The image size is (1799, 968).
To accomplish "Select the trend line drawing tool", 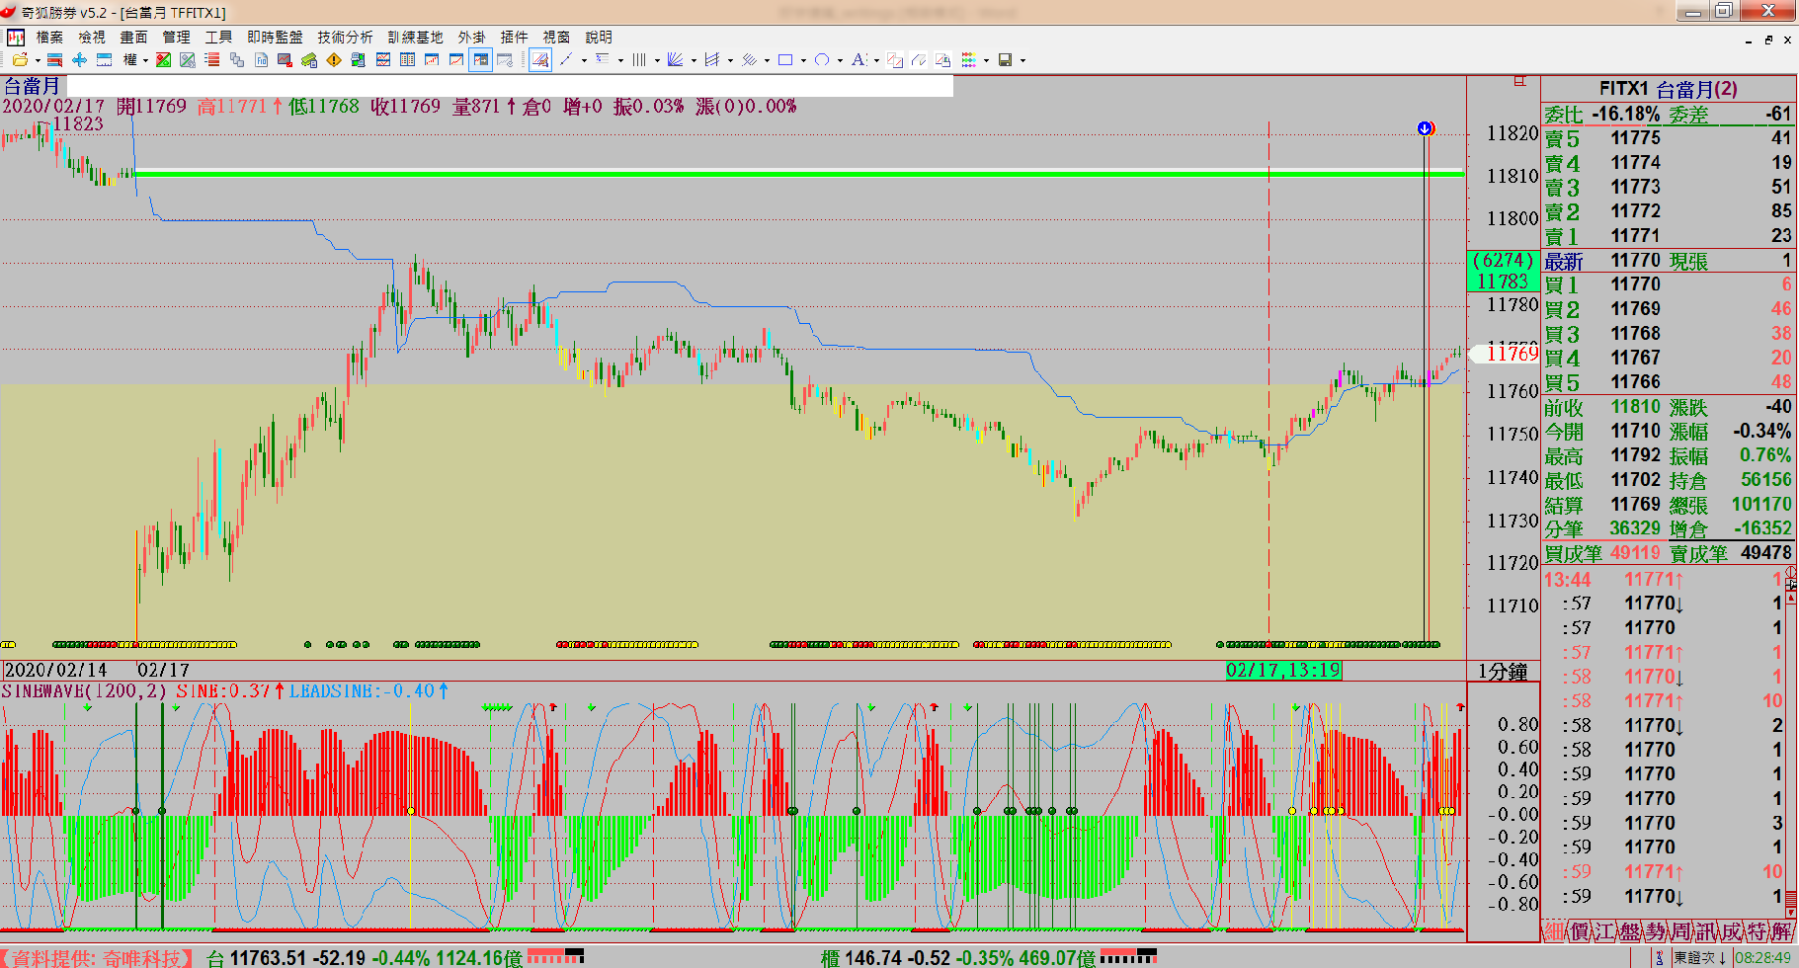I will click(x=566, y=60).
